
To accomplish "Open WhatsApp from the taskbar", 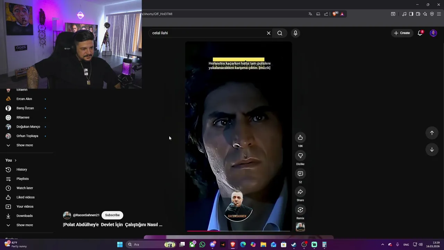I will coord(202,244).
